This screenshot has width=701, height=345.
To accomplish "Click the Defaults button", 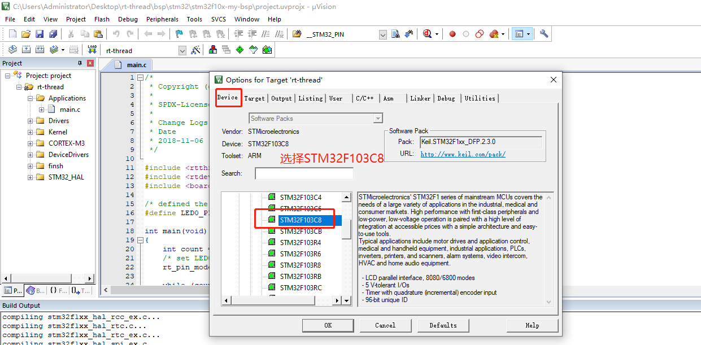I will tap(443, 325).
